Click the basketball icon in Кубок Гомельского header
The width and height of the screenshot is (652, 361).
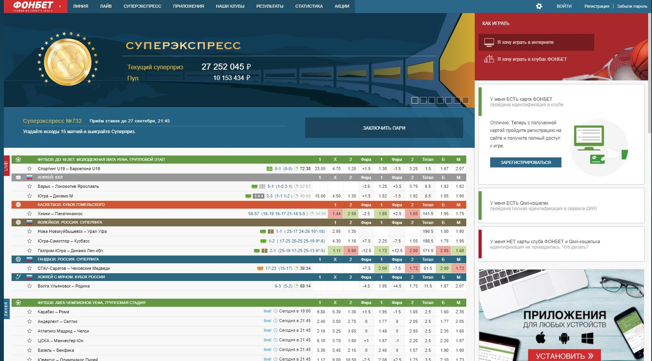[18, 205]
